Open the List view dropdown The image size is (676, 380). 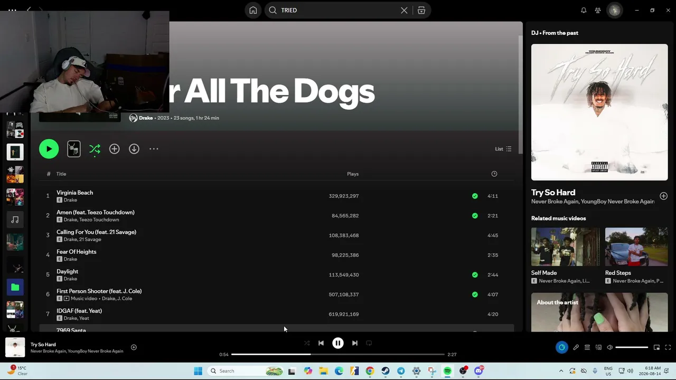pos(503,149)
